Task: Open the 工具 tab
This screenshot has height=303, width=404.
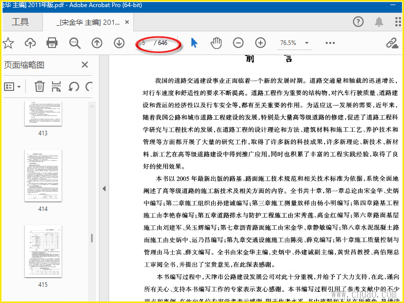Action: [x=20, y=22]
